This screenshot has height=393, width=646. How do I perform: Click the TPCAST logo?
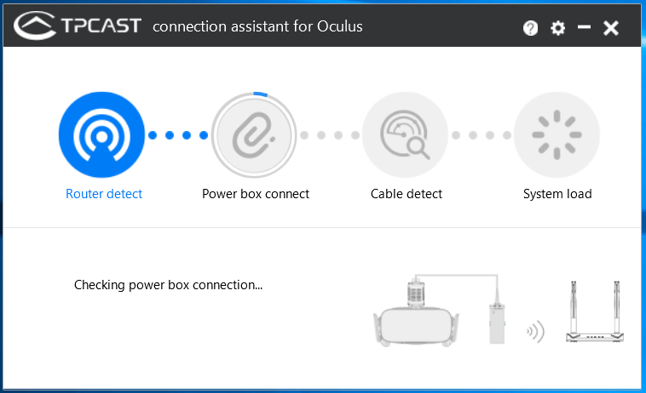(x=78, y=26)
